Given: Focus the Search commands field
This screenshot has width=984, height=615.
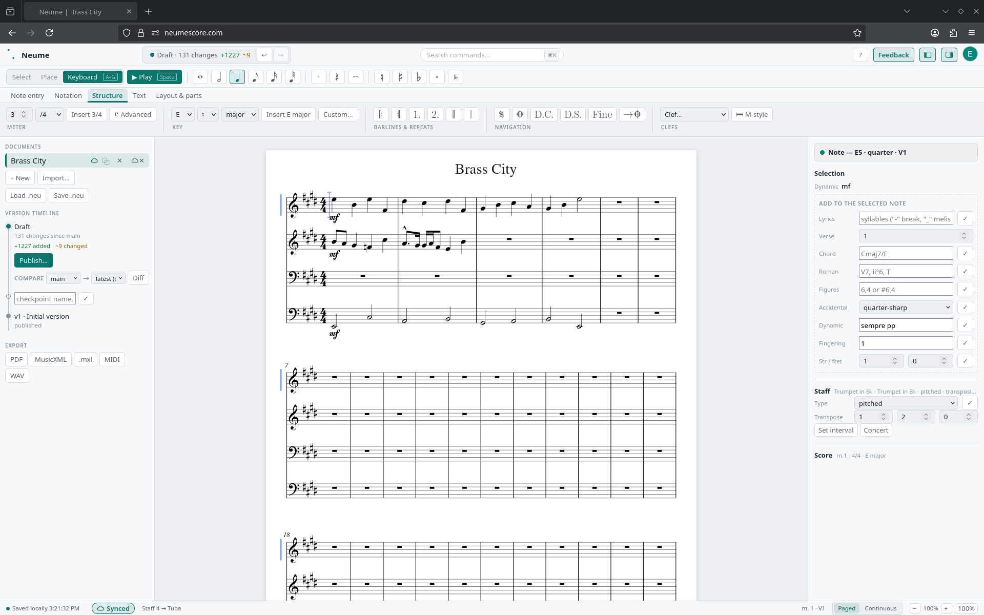Looking at the screenshot, I should click(491, 55).
